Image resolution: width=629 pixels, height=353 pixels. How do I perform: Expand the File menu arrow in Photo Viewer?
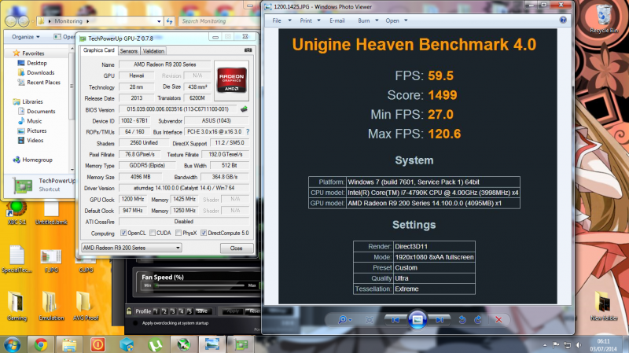tap(289, 20)
